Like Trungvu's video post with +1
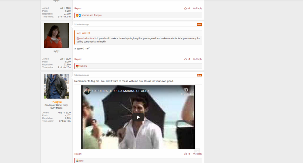Viewport: 303px width, 163px height. click(x=187, y=154)
